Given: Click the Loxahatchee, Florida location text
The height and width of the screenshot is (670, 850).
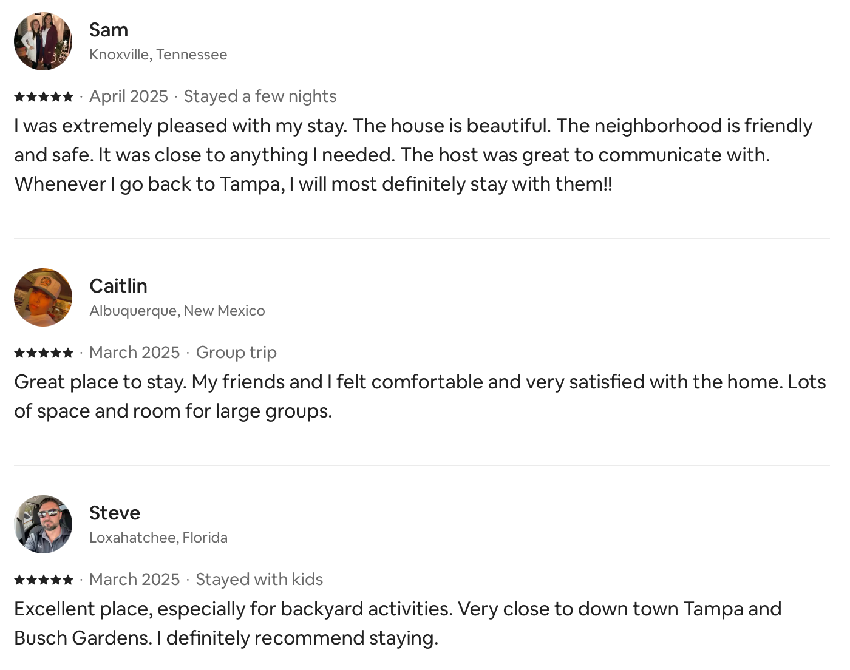Looking at the screenshot, I should pos(158,538).
